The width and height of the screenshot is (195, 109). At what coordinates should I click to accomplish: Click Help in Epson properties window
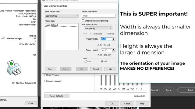coord(142,104)
